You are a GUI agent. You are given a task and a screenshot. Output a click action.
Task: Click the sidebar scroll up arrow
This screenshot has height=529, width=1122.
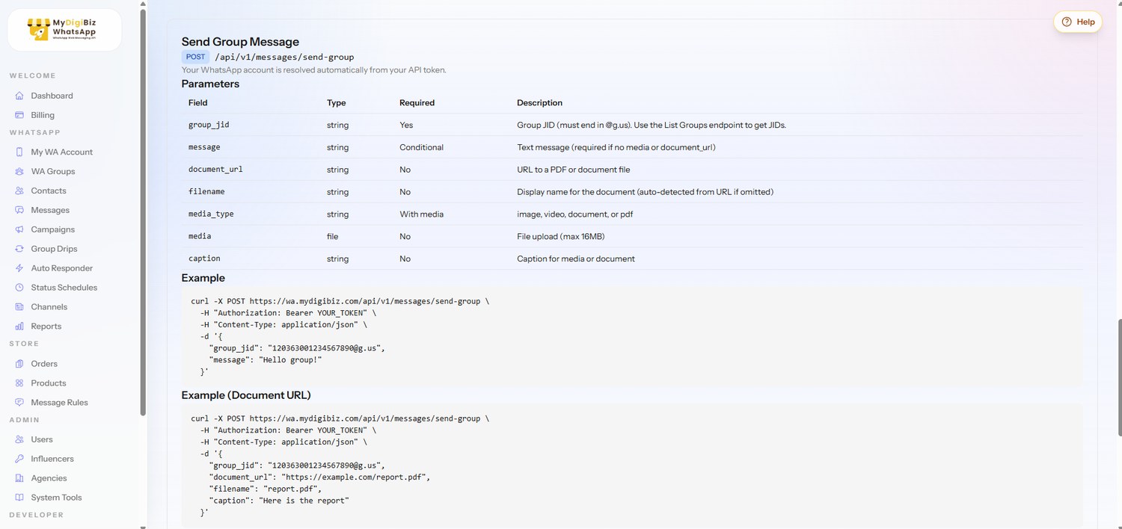[143, 4]
